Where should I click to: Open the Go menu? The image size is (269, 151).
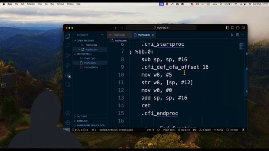pos(46,4)
